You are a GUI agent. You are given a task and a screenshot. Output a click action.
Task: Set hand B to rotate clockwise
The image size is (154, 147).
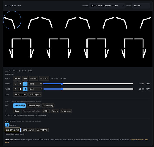point(25,89)
